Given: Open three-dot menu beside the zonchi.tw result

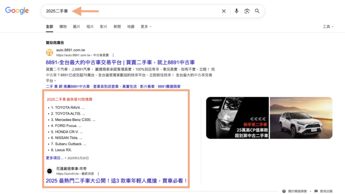Looking at the screenshot, I should (x=99, y=173).
